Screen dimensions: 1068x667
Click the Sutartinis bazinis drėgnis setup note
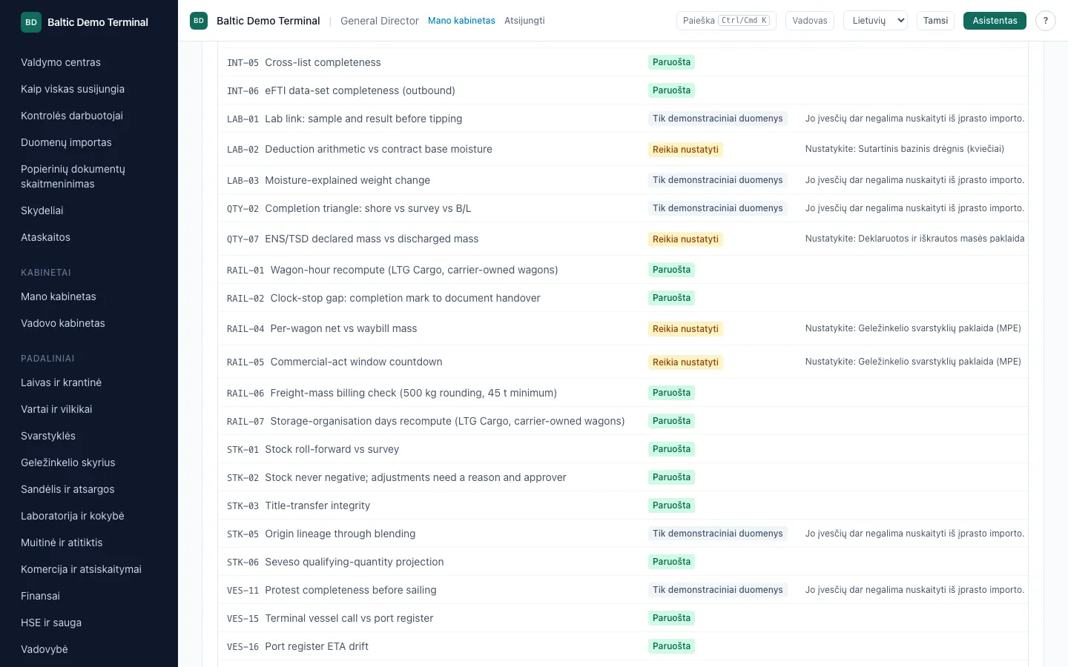coord(905,149)
